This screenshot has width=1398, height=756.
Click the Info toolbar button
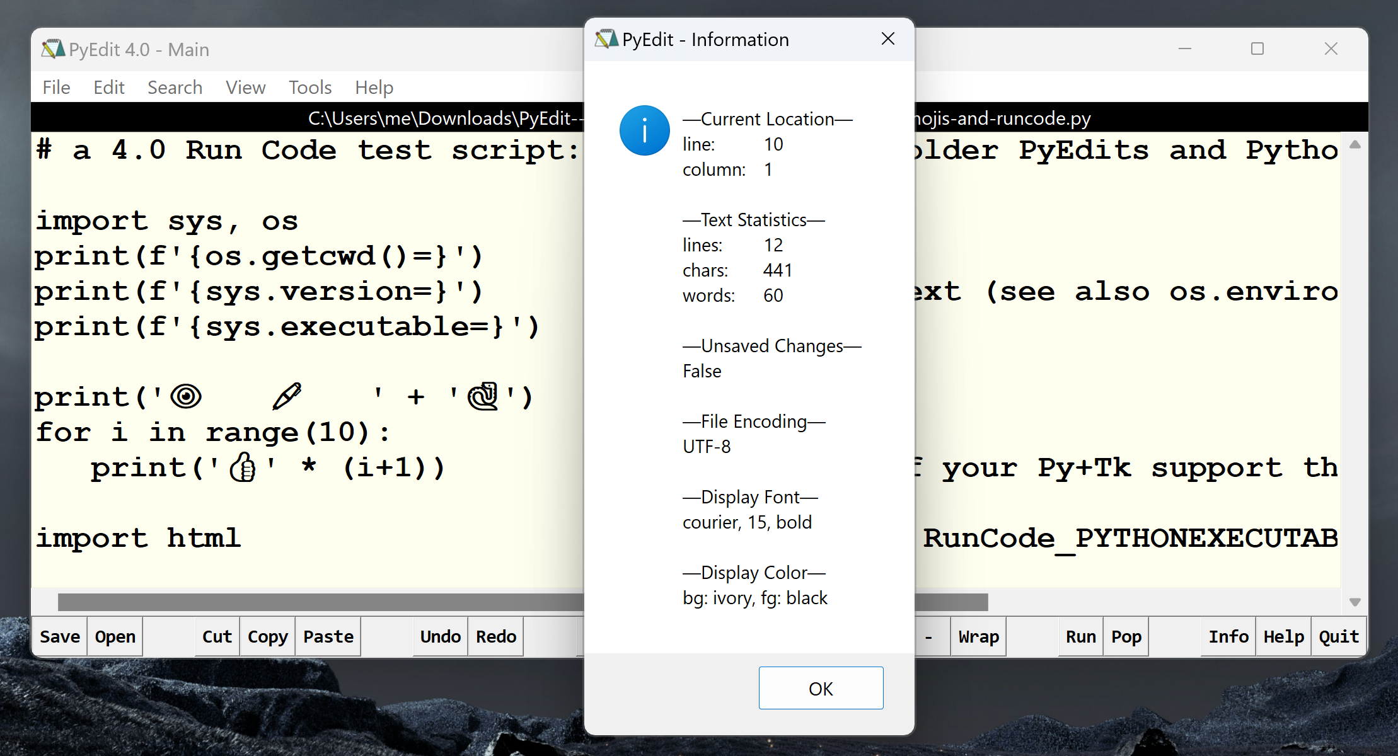point(1228,636)
